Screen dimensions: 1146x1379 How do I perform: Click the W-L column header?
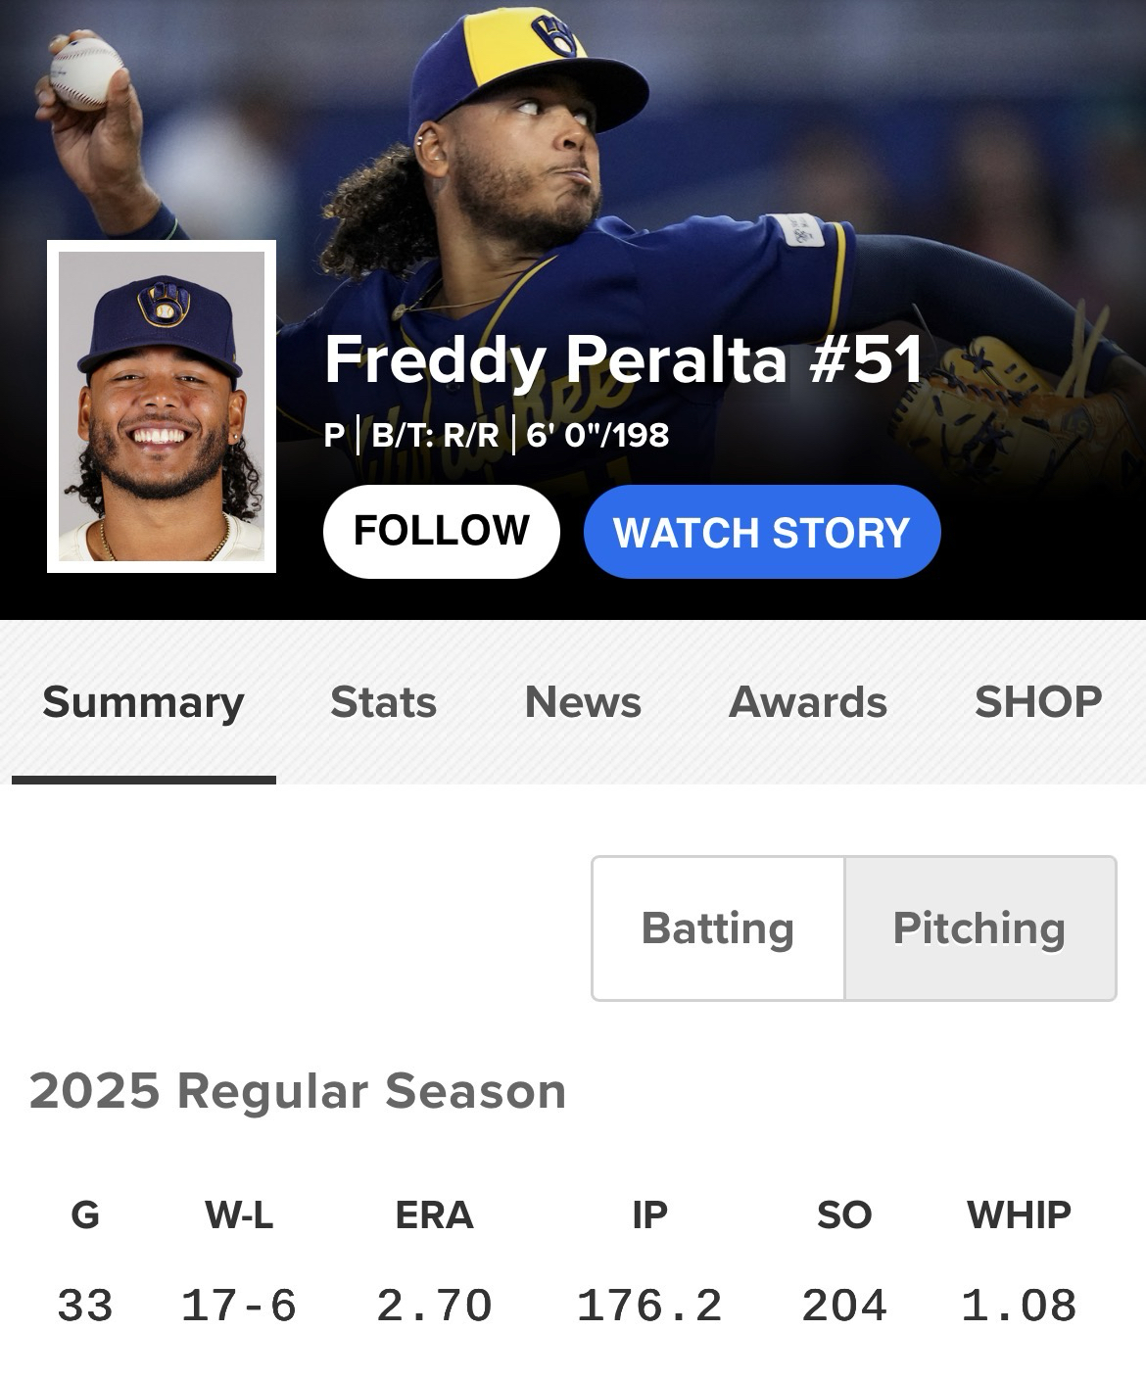click(x=239, y=1215)
